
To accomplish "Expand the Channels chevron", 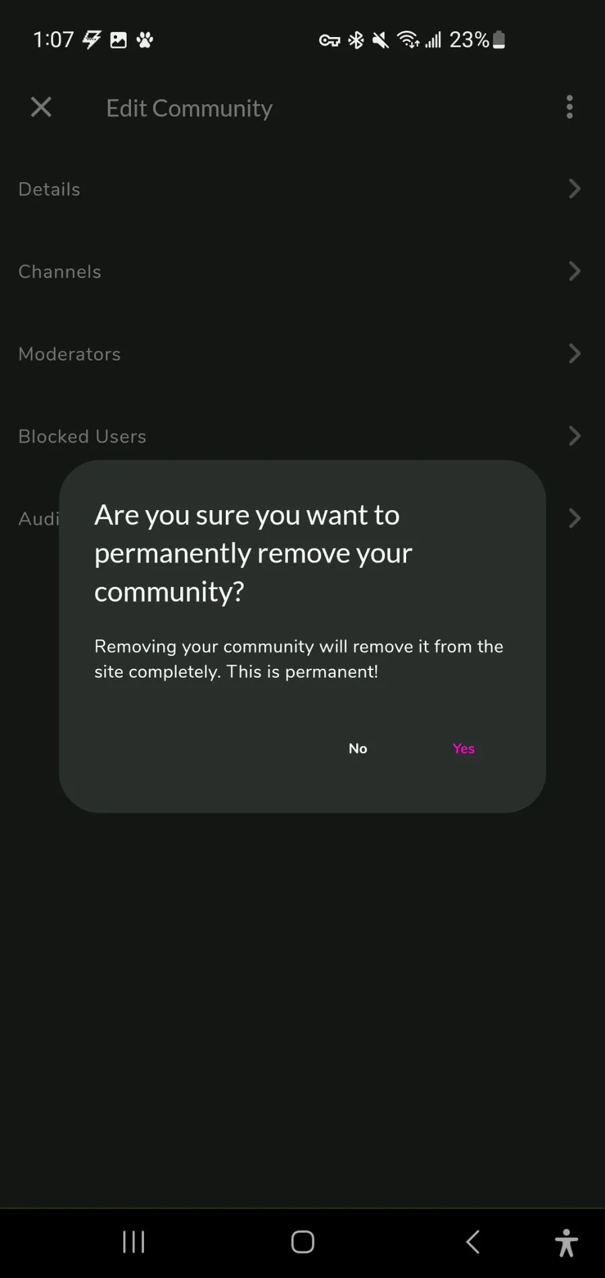I will pos(574,271).
